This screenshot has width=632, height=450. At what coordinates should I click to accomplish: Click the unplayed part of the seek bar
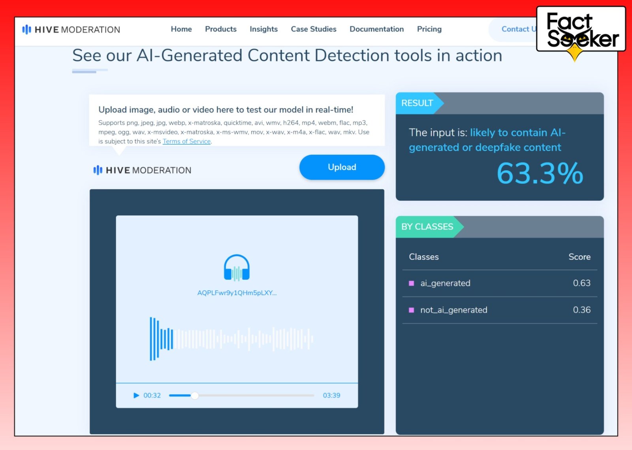[x=256, y=395]
